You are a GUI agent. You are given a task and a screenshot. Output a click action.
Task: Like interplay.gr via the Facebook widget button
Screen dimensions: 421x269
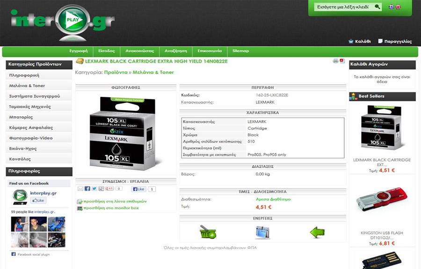(x=38, y=200)
